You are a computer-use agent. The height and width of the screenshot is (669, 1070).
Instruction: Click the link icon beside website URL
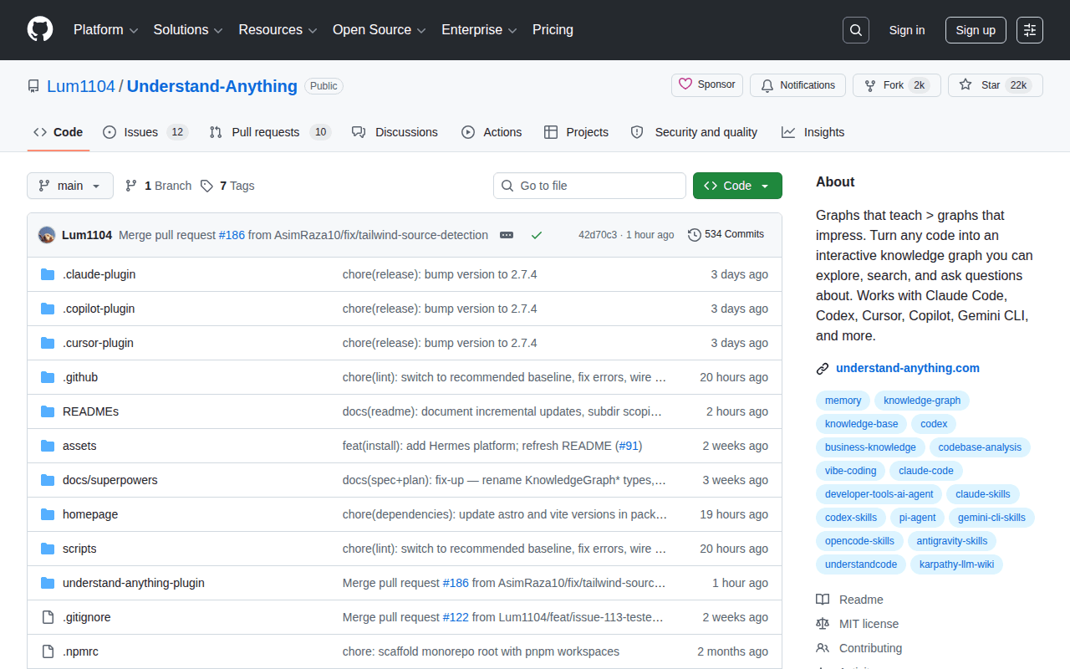tap(823, 368)
